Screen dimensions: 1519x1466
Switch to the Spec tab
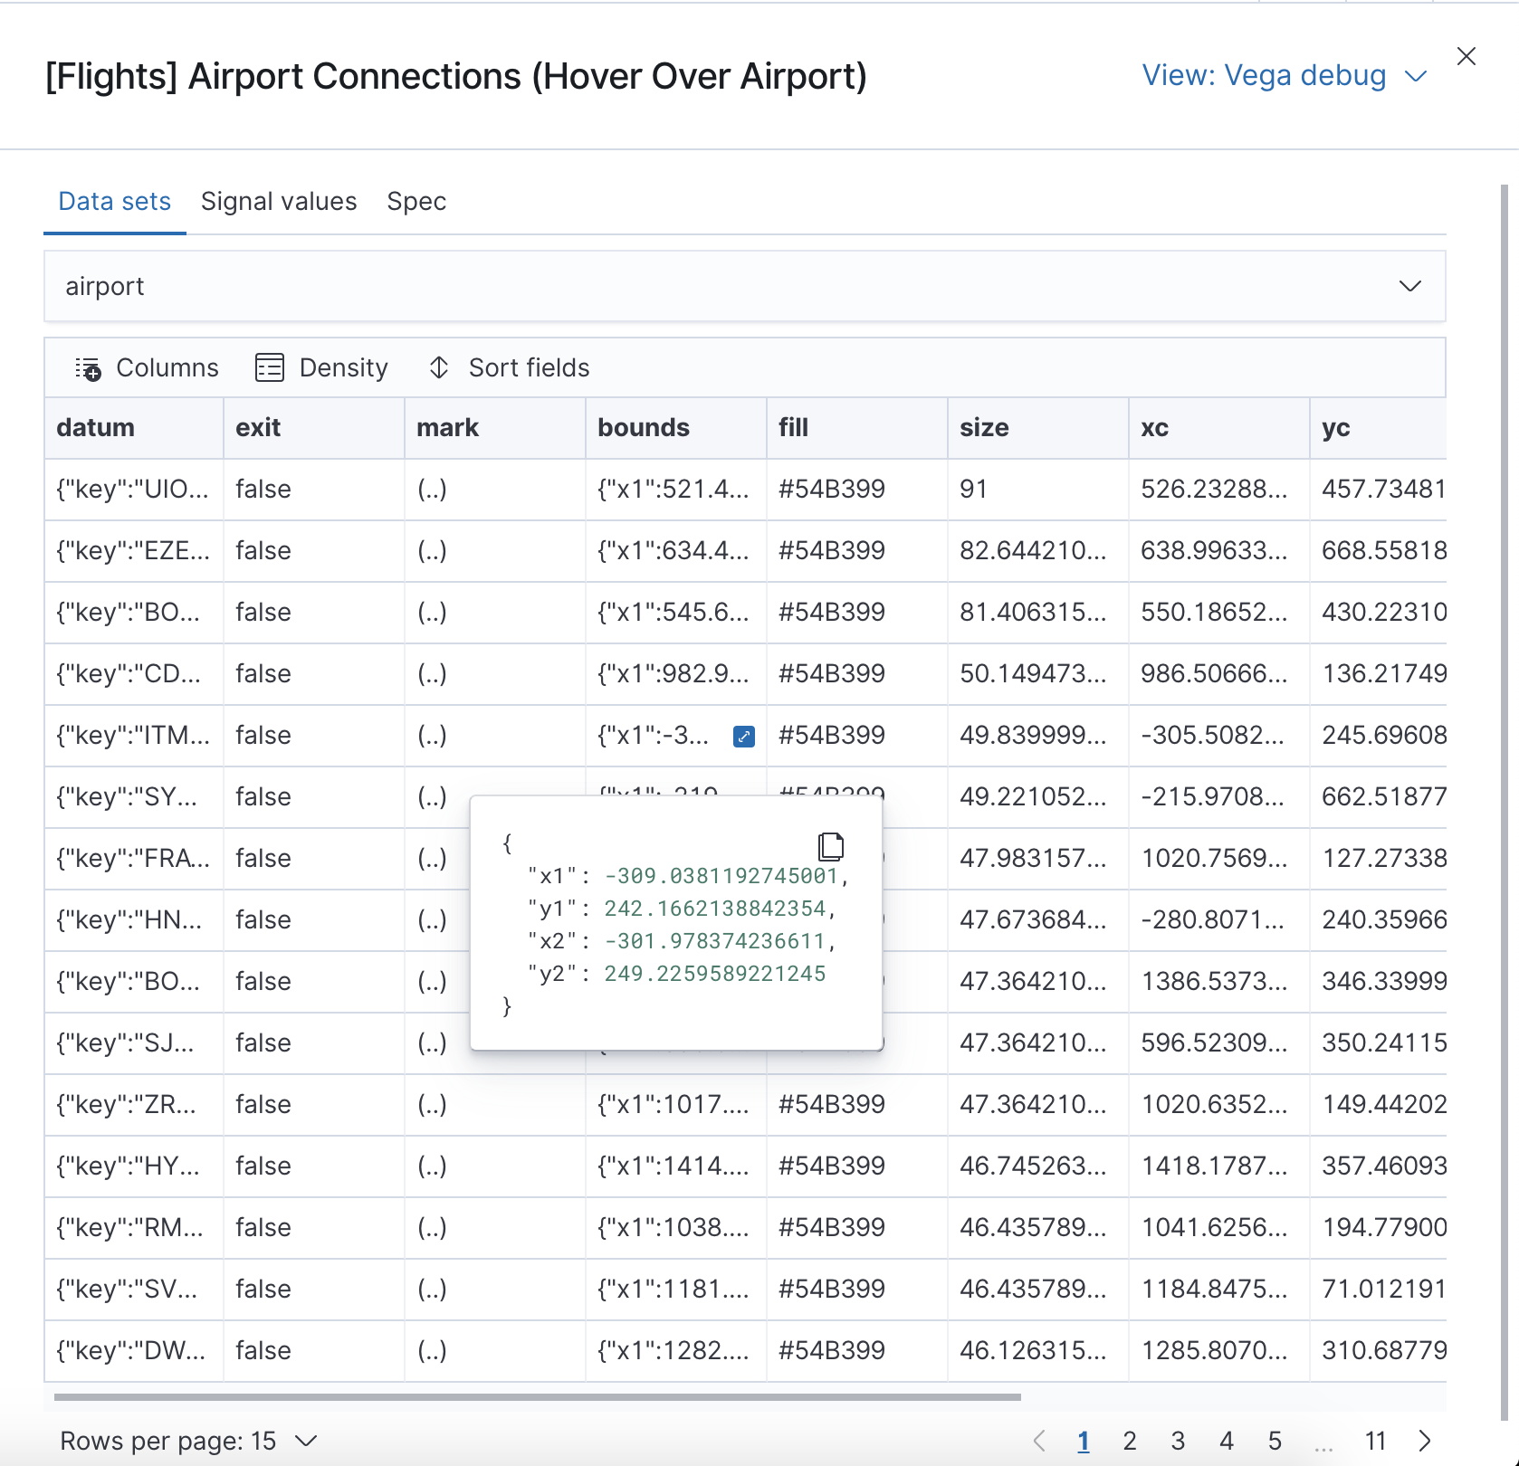416,201
